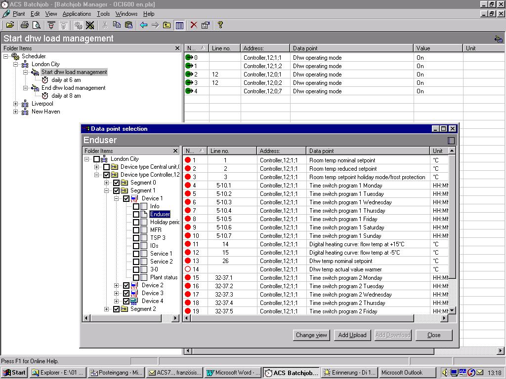
Task: Open the Applications menu
Action: point(77,14)
